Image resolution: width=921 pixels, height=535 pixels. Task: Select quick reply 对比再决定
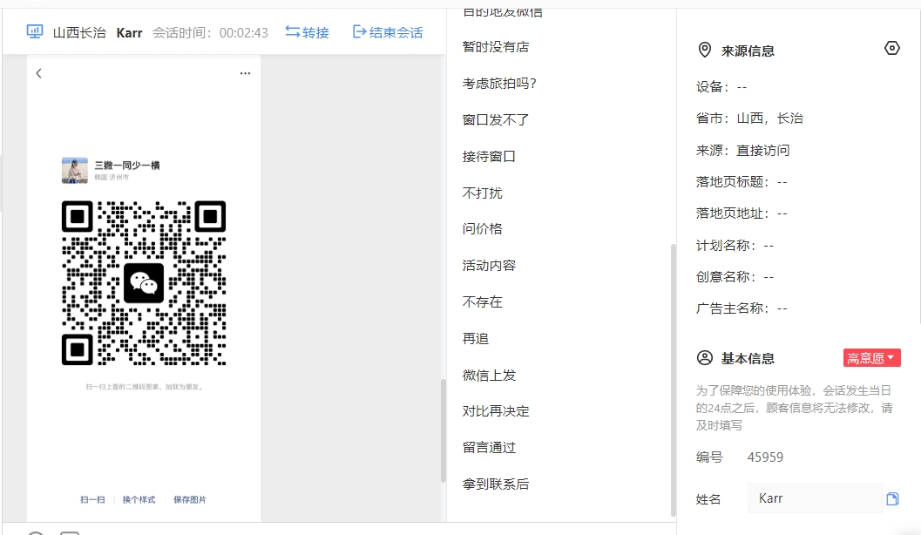(496, 411)
